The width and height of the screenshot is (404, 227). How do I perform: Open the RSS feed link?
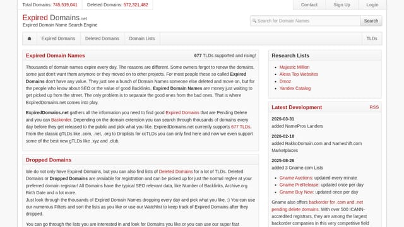point(374,107)
